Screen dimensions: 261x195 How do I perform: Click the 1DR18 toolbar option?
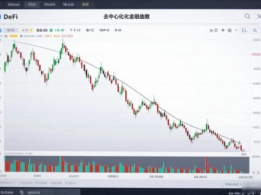[x=104, y=30]
